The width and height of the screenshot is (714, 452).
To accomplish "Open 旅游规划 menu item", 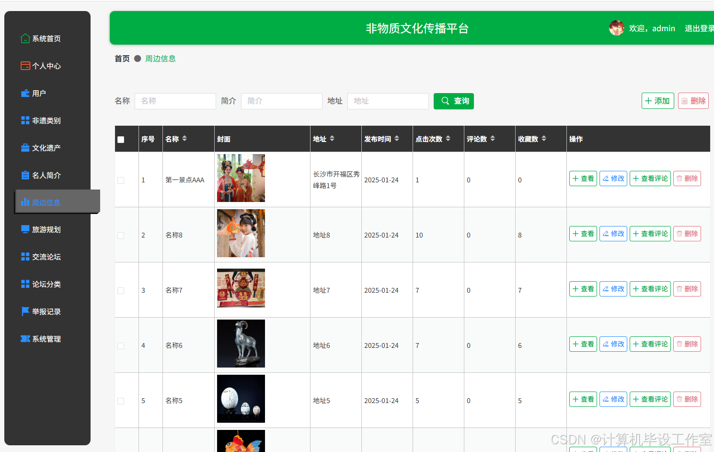I will pyautogui.click(x=46, y=229).
